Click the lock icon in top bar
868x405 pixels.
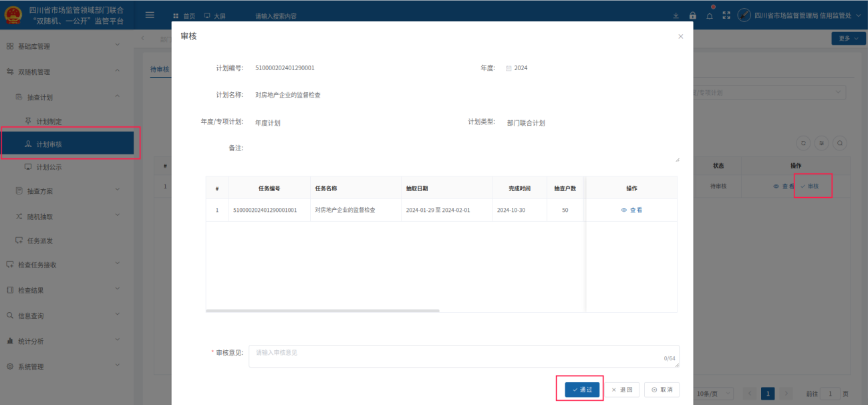(692, 15)
